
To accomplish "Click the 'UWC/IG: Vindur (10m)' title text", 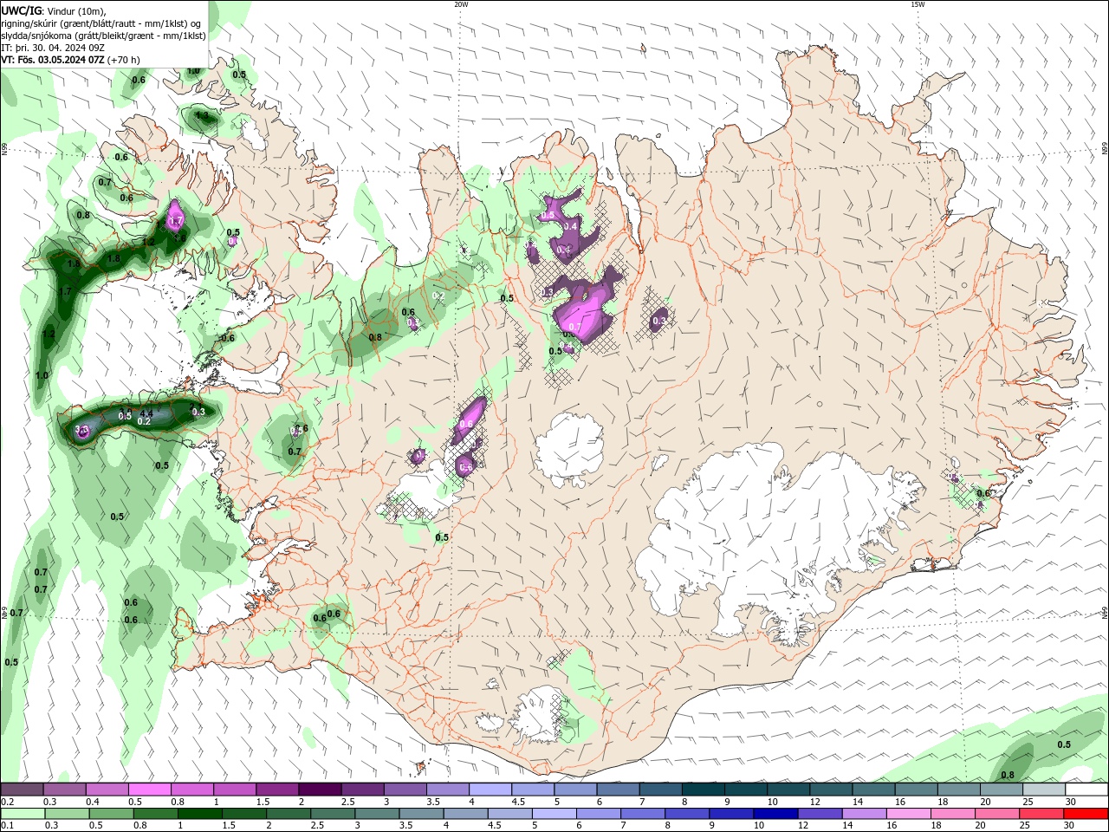I will 54,10.
